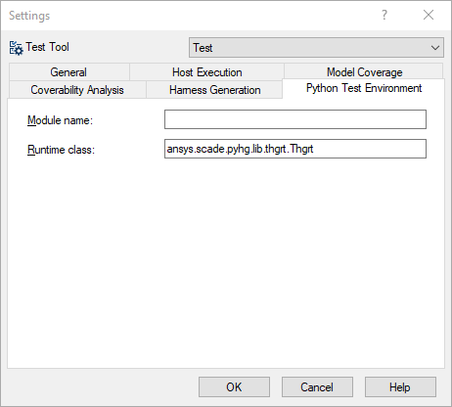Screen dimensions: 452x407
Task: Close the Settings dialog window
Action: tap(429, 15)
